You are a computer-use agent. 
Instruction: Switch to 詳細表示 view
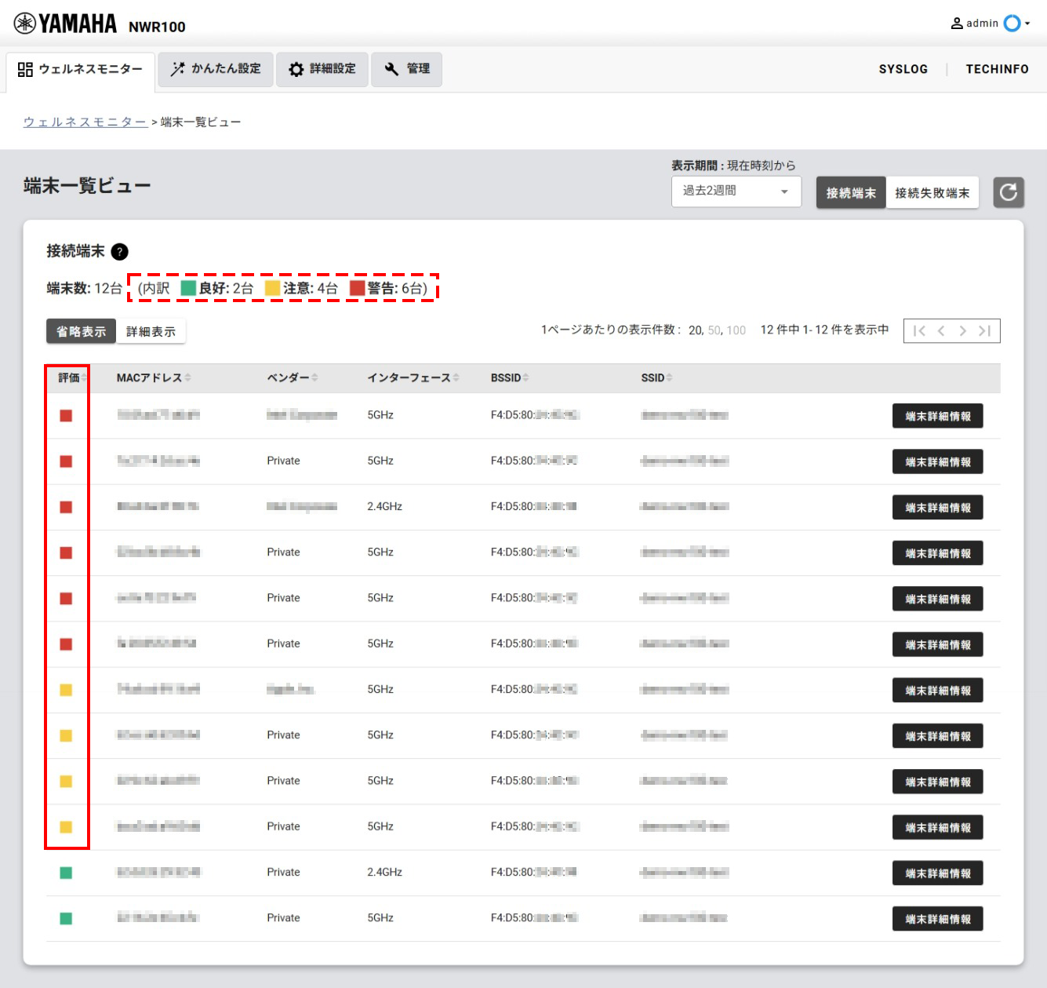[151, 332]
